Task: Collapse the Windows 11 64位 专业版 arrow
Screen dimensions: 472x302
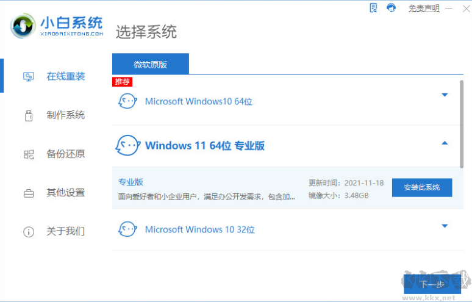Action: click(445, 143)
